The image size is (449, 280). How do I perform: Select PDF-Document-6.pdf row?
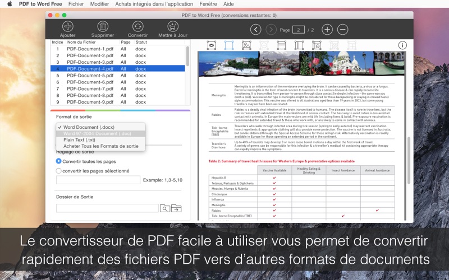click(118, 82)
